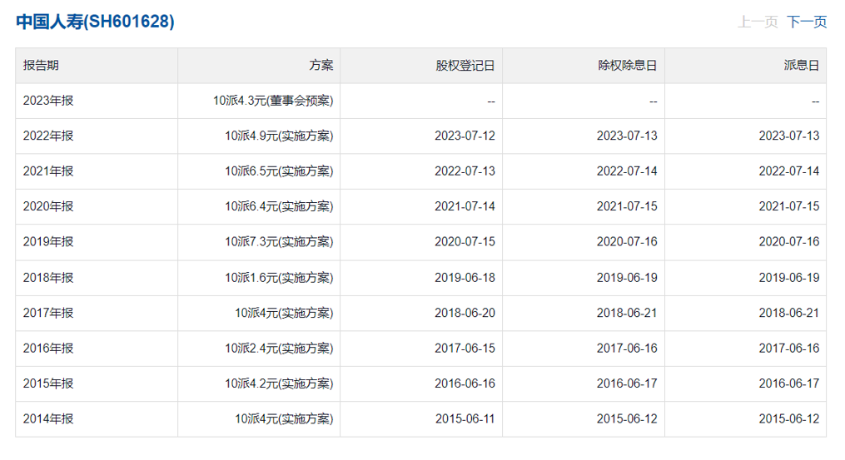Click the previous page link (上一页)
The image size is (845, 460).
click(757, 22)
